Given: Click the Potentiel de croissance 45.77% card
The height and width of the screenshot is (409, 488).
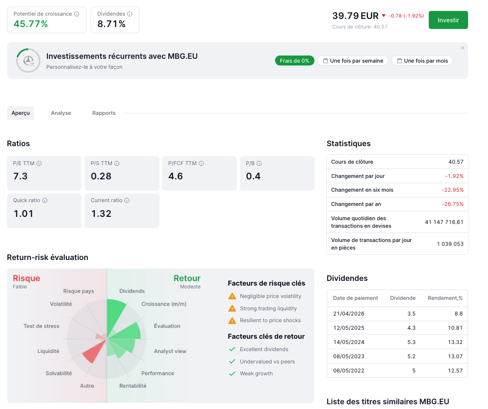Looking at the screenshot, I should pos(46,20).
